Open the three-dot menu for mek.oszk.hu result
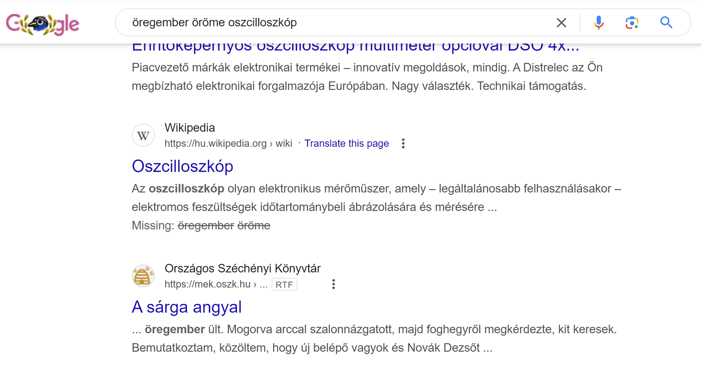701x378 pixels. pyautogui.click(x=333, y=284)
